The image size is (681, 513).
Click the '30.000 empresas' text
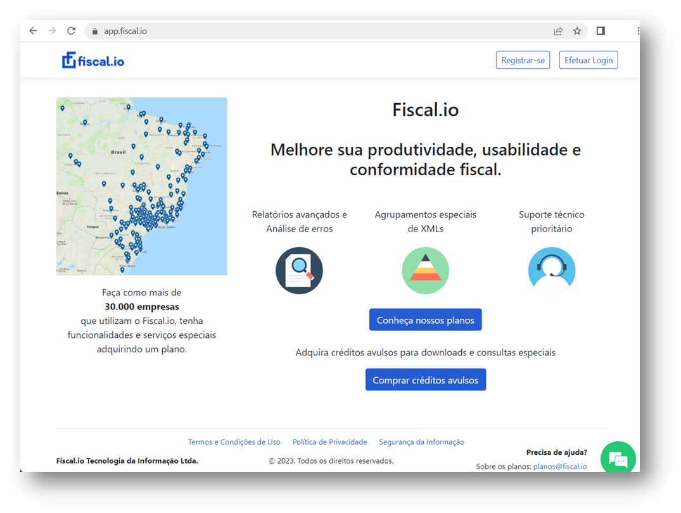[x=142, y=307]
